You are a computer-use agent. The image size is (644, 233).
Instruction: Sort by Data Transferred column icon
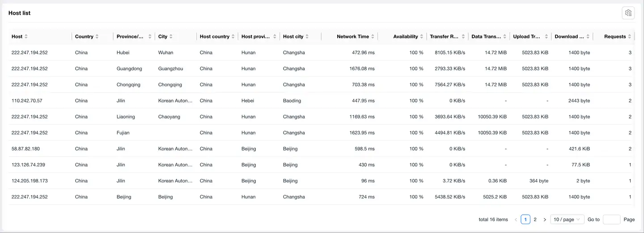[x=505, y=37]
